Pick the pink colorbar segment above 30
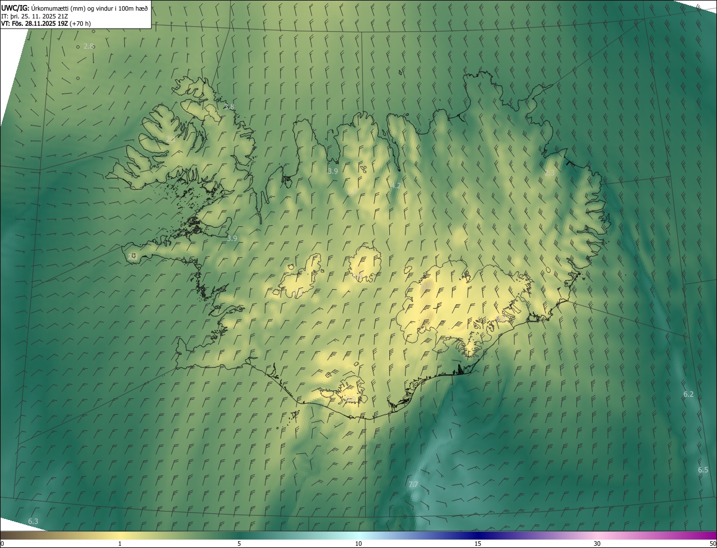 click(x=597, y=536)
